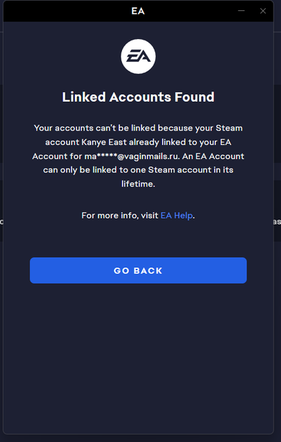Click the round EA logo icon

138,57
